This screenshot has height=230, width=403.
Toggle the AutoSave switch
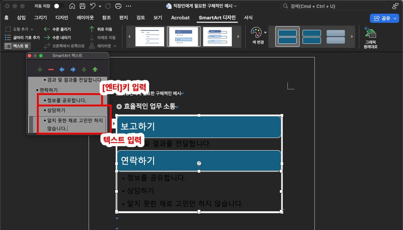[x=59, y=6]
